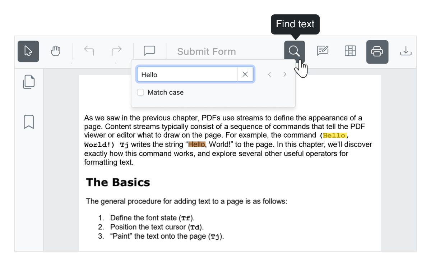Jump to next search result
The height and width of the screenshot is (266, 431).
284,74
